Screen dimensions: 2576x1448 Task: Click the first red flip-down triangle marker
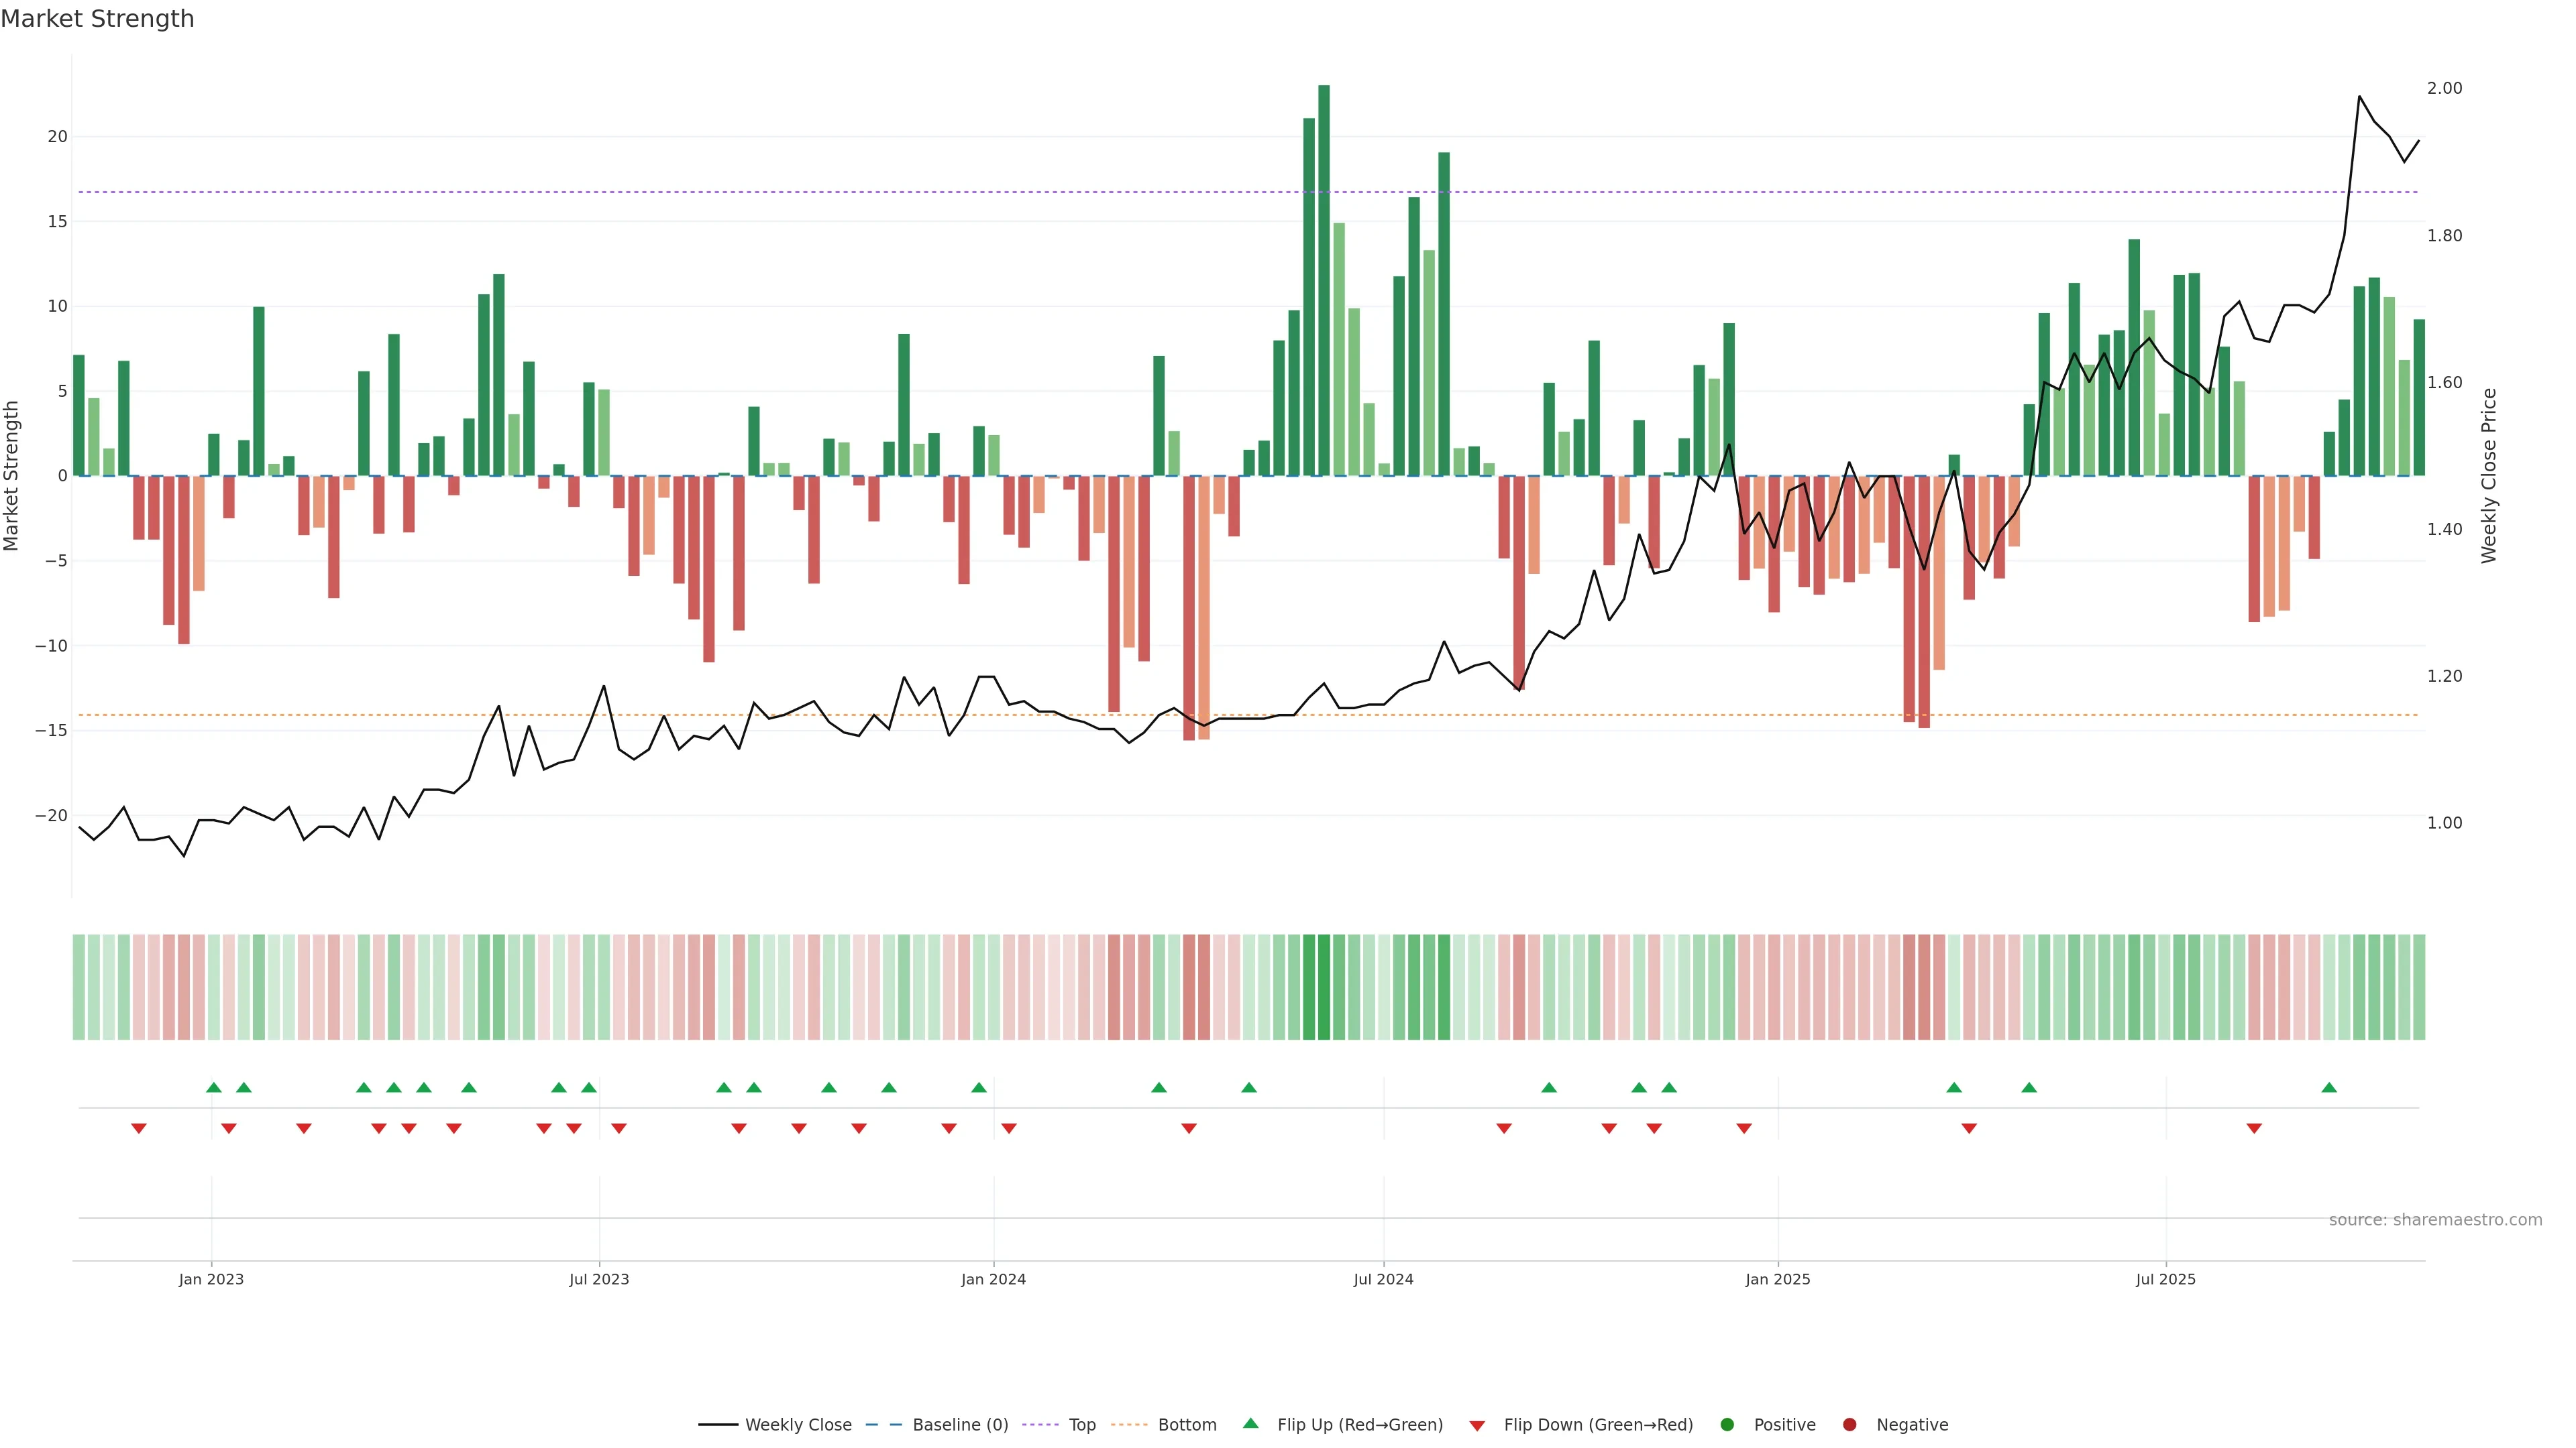(139, 1128)
